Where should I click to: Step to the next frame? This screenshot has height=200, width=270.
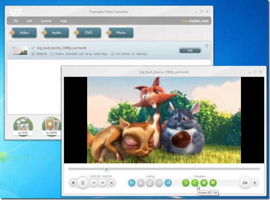coord(103,183)
